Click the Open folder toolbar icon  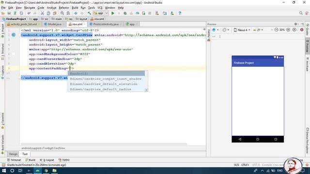(x=3, y=13)
